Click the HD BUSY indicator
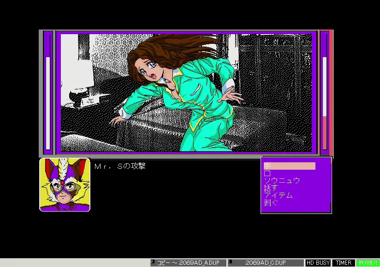 pos(318,263)
